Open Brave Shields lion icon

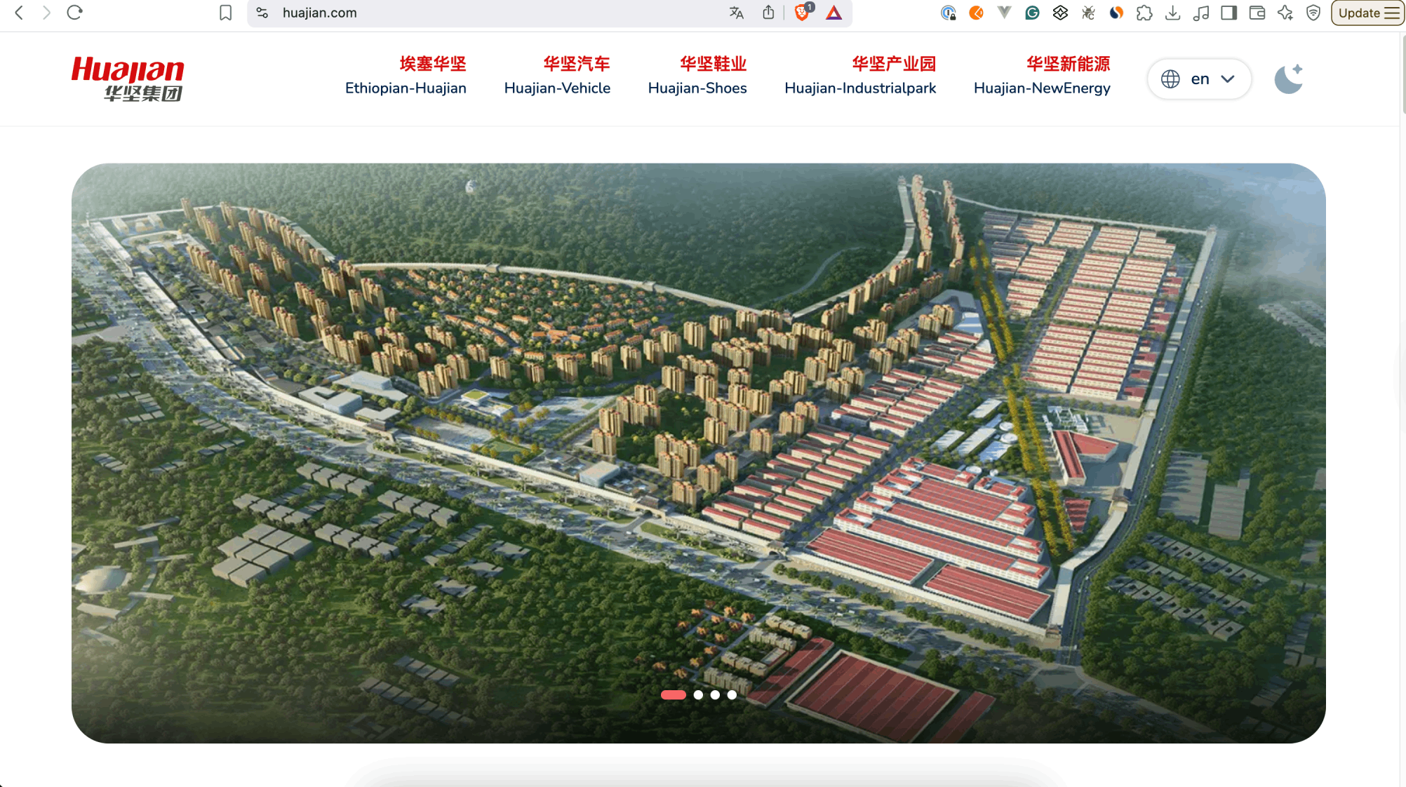[803, 12]
